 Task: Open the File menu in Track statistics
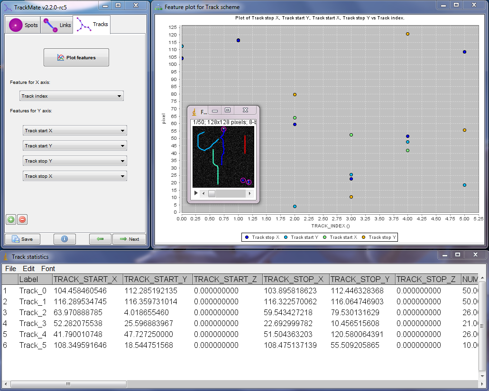coord(10,269)
